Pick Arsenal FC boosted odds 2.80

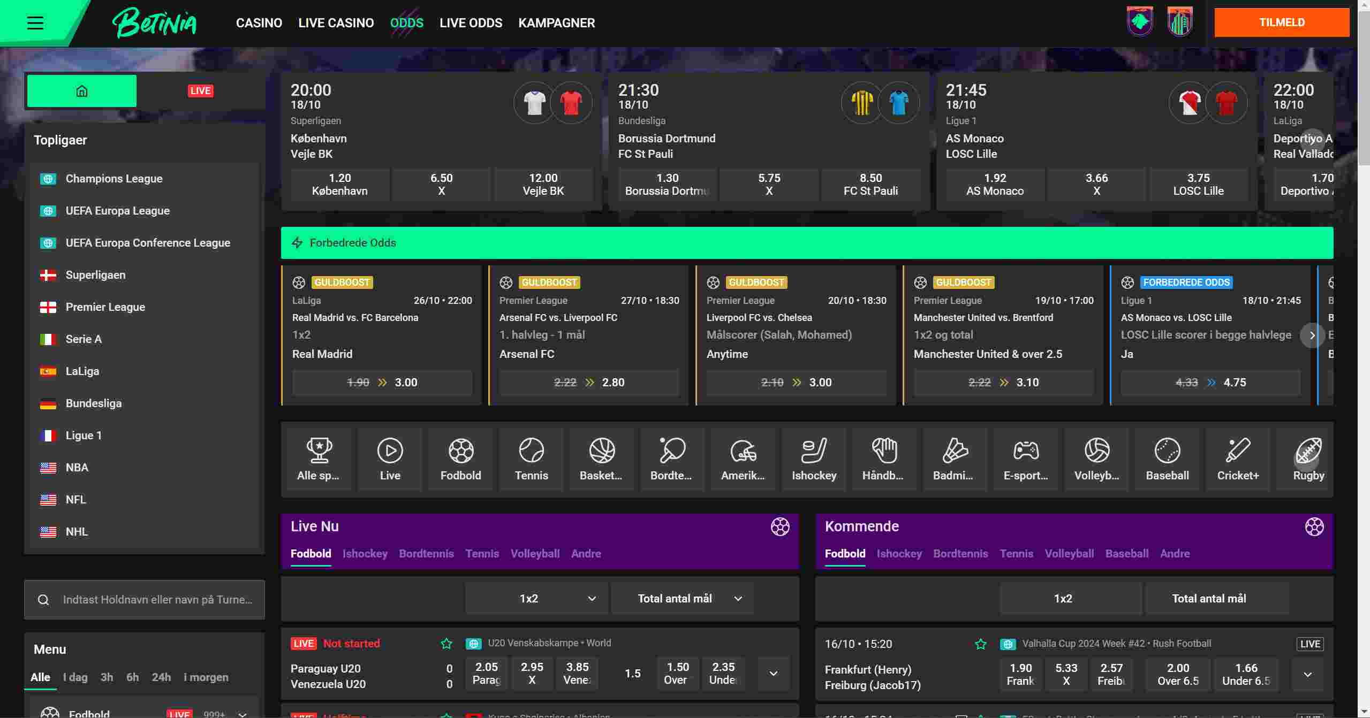[589, 383]
